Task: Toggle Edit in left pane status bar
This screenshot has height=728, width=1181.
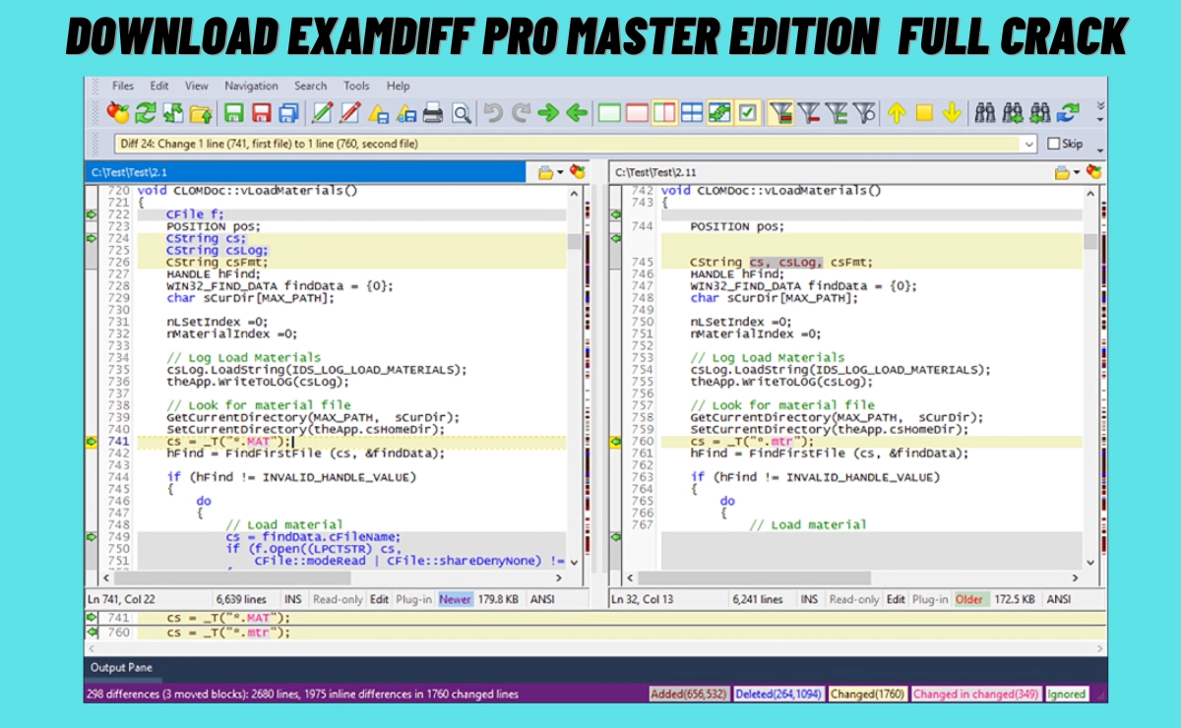Action: tap(379, 599)
